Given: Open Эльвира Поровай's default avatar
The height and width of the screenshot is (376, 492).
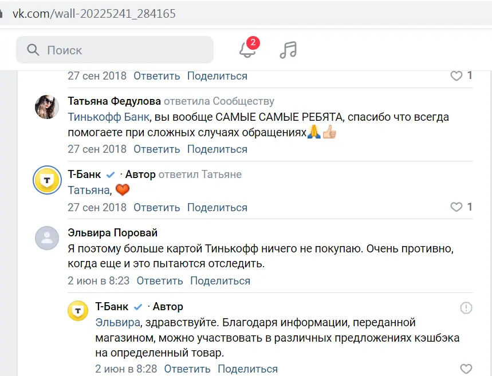Looking at the screenshot, I should click(x=47, y=238).
